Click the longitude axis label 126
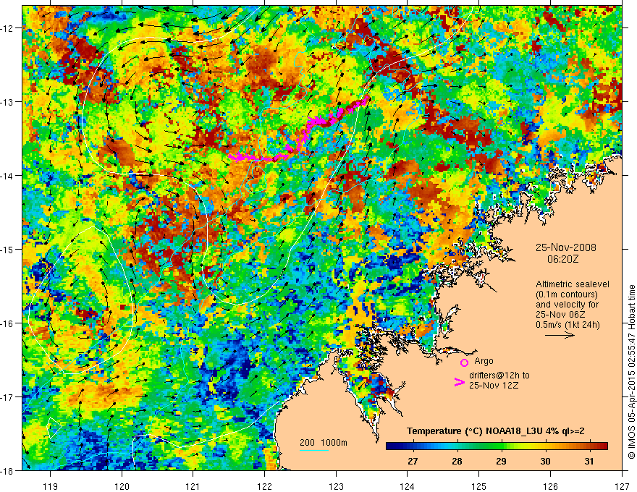 point(550,486)
